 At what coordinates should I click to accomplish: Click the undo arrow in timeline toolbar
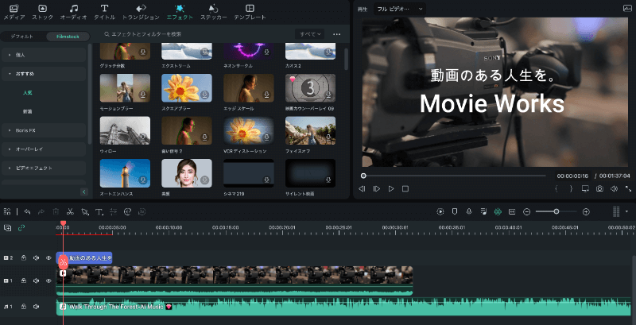(28, 212)
